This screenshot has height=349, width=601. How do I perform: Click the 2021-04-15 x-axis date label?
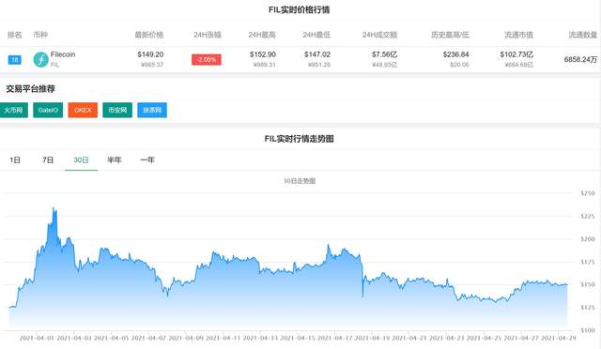pos(298,339)
